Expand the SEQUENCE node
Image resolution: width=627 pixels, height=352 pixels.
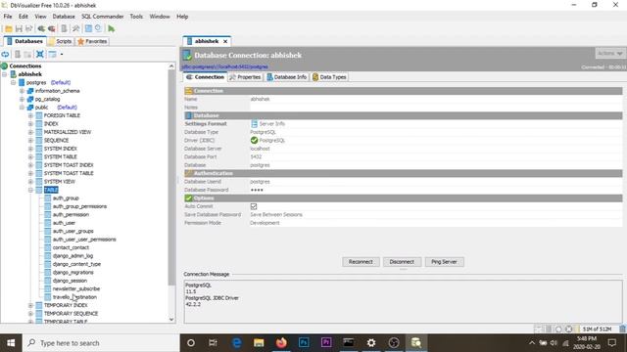click(x=30, y=141)
